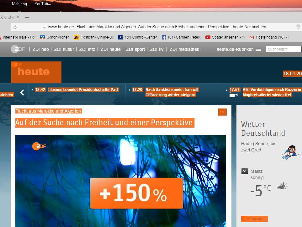Open the Iran Ölförderung news ticker headline

point(172,92)
